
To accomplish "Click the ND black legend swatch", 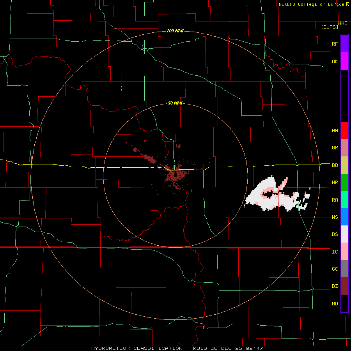I will click(x=344, y=303).
